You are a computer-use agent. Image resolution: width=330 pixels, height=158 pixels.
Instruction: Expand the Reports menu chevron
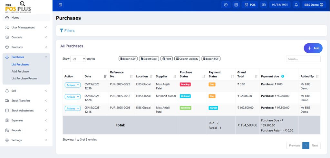[46, 130]
